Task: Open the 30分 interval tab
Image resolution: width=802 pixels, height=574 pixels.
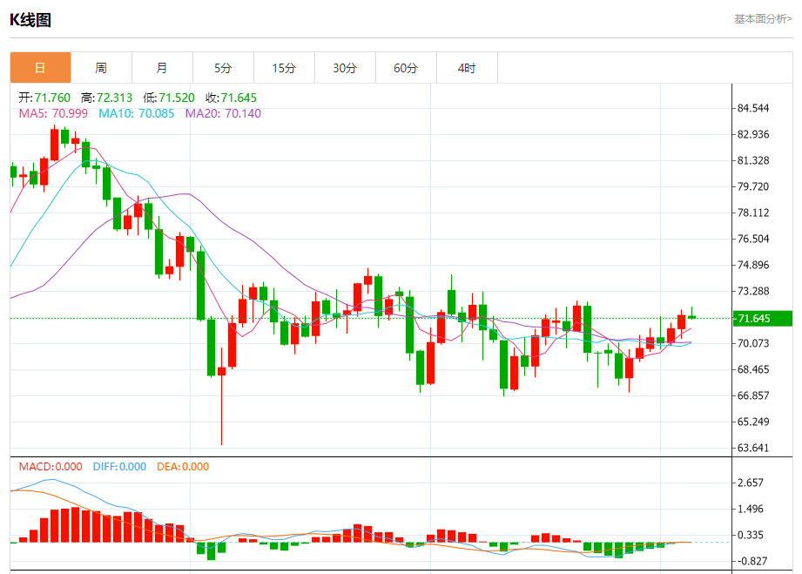Action: (345, 68)
